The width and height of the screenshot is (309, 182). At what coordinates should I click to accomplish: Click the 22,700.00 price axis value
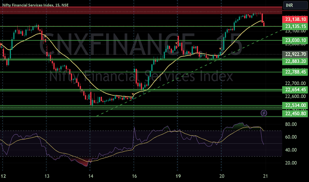[x=295, y=83]
